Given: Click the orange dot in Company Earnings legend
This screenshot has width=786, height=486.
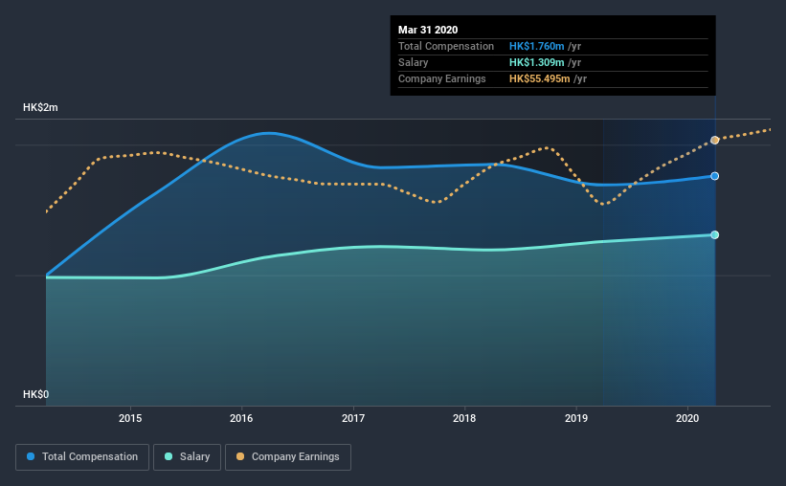Looking at the screenshot, I should click(x=240, y=456).
